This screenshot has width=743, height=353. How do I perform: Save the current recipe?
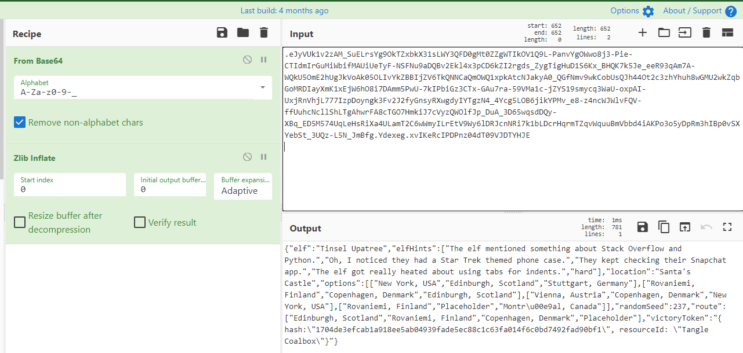click(222, 33)
